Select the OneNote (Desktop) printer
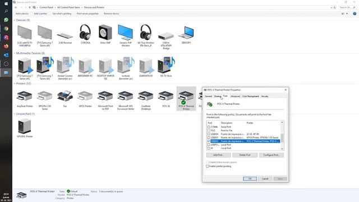The width and height of the screenshot is (359, 202). [x=146, y=100]
